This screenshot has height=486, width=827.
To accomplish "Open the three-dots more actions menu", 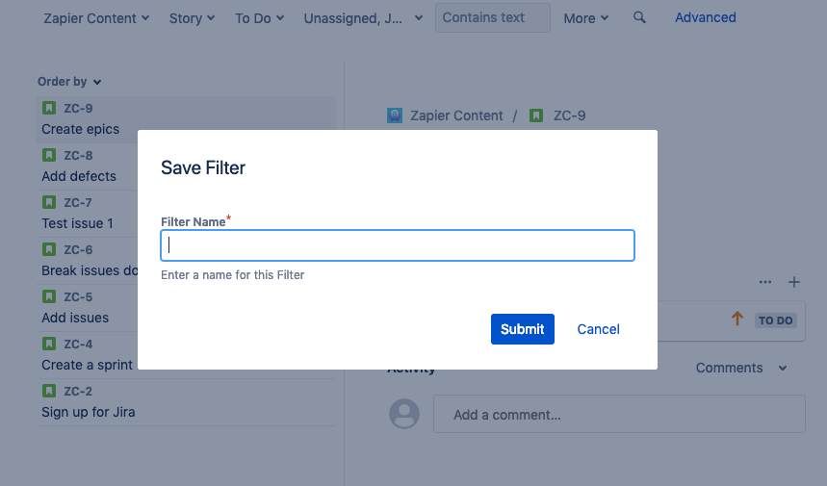I will [x=765, y=282].
